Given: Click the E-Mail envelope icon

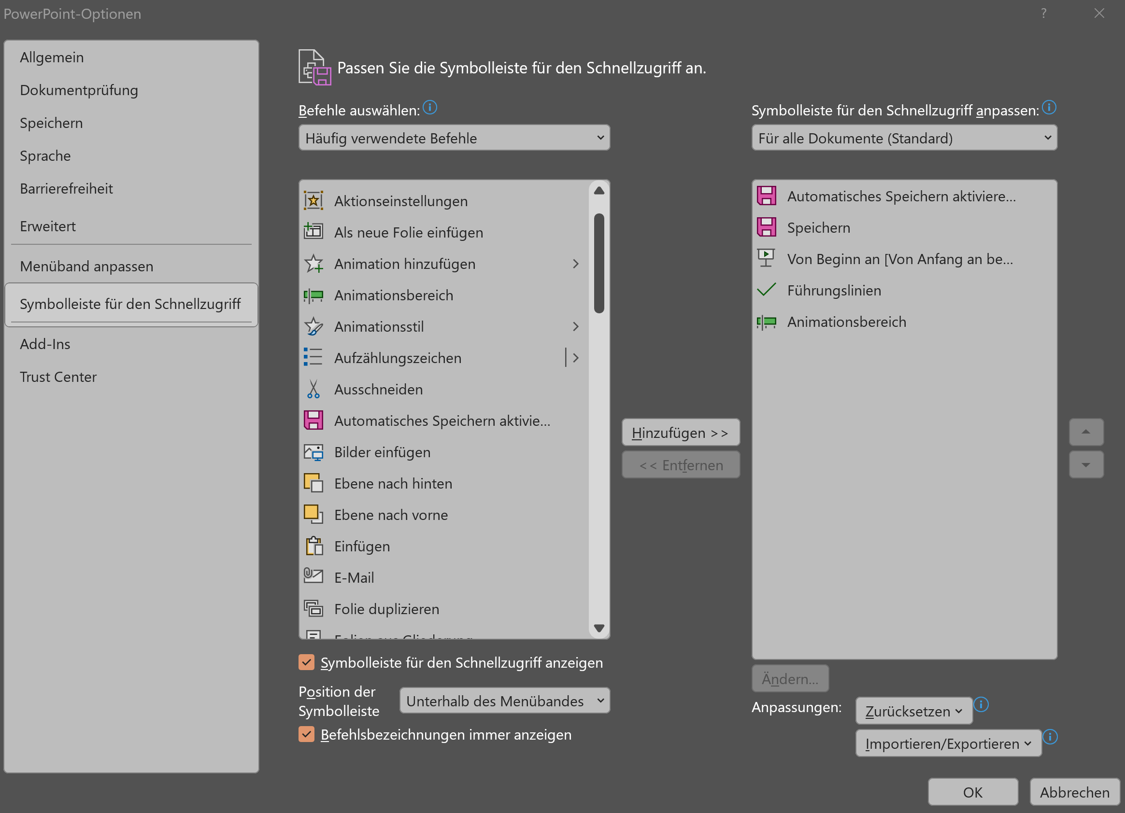Looking at the screenshot, I should click(x=313, y=576).
